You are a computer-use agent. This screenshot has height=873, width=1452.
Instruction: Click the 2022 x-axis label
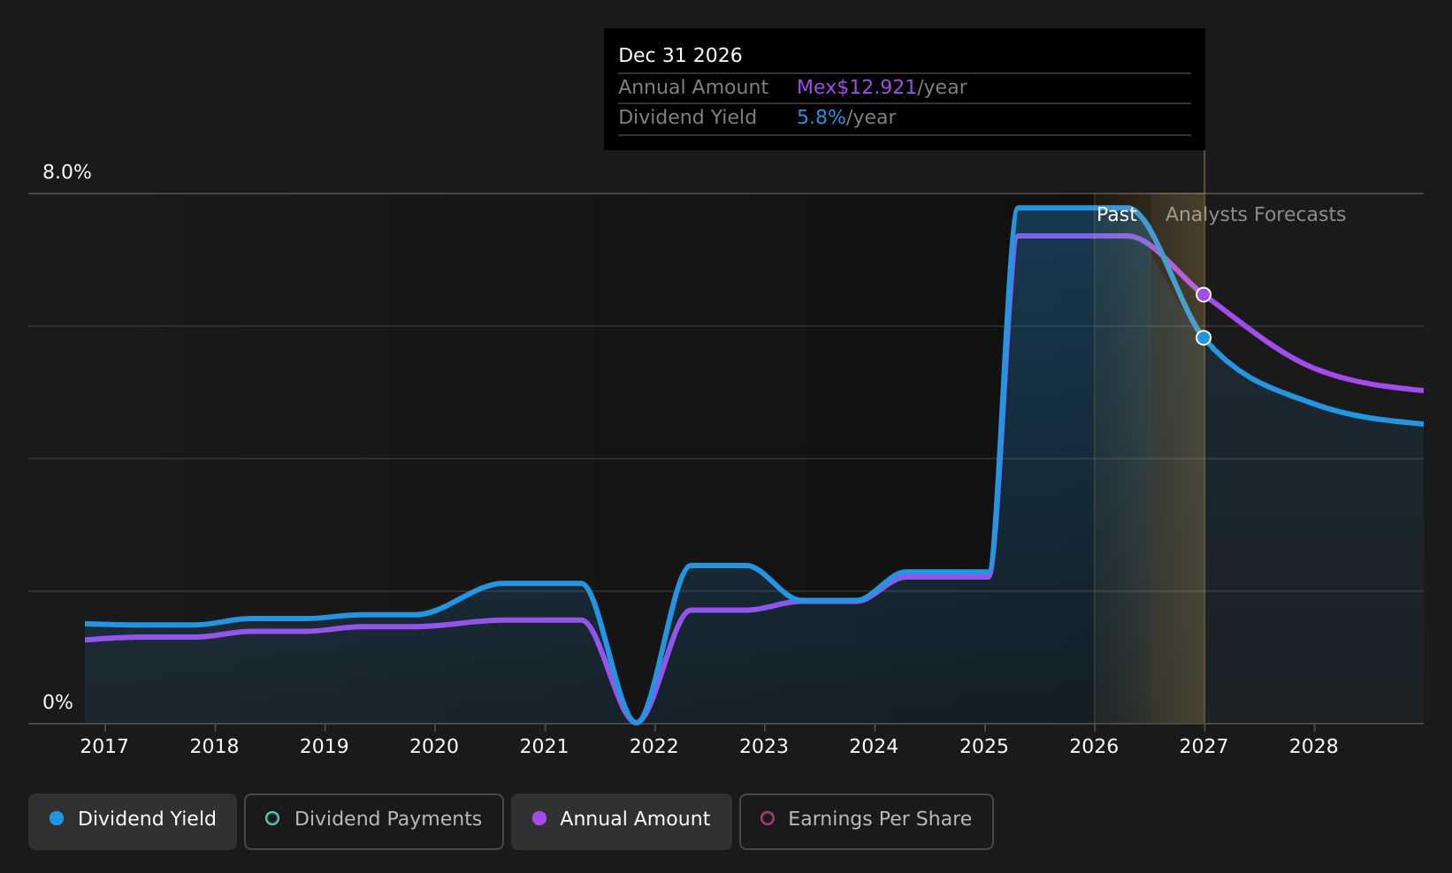pos(653,747)
